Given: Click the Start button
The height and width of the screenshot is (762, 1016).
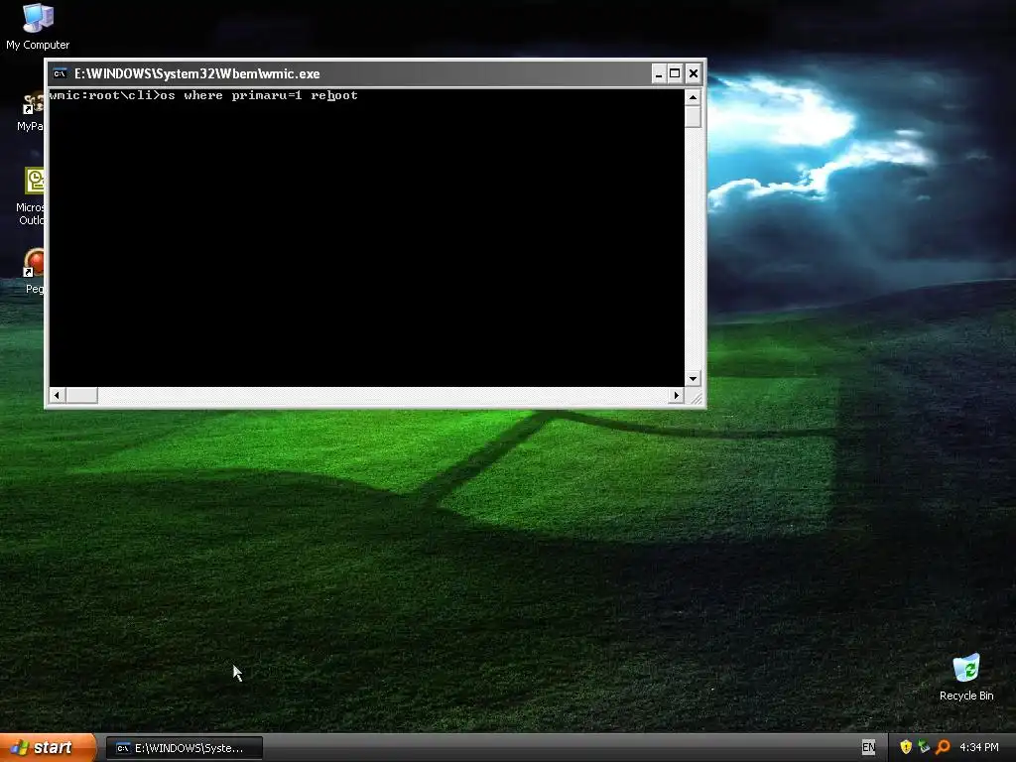Looking at the screenshot, I should [x=48, y=748].
